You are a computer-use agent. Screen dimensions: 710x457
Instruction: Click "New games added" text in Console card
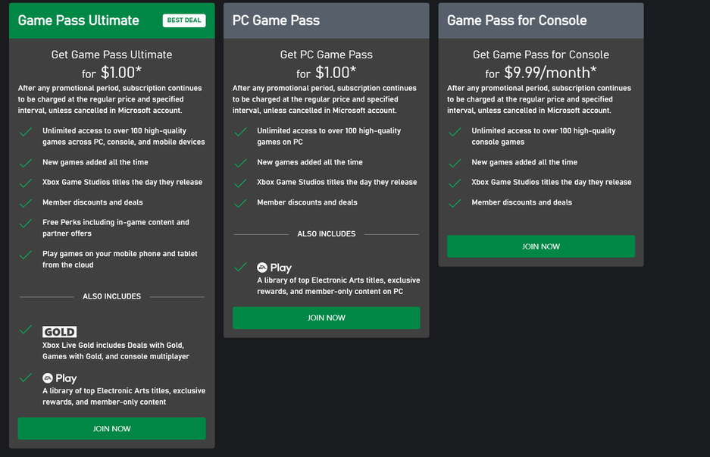point(524,162)
